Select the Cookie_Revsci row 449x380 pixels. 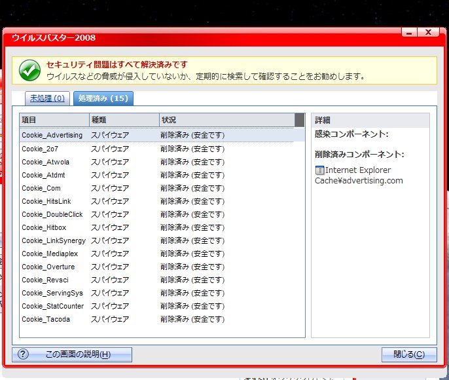(x=162, y=280)
